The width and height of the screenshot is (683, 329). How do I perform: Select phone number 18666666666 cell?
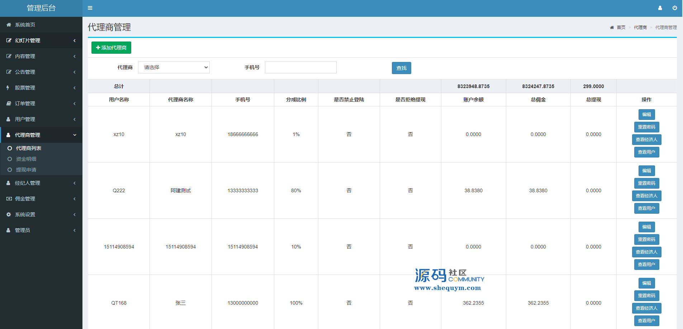[x=243, y=135]
